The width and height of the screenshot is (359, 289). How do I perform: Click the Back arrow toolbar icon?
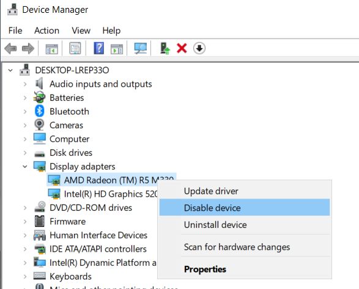pos(10,48)
